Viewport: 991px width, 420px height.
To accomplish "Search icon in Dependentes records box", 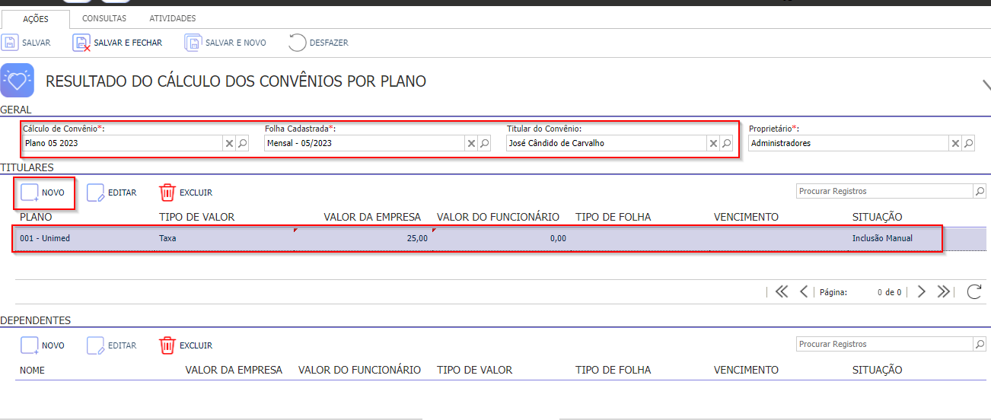I will pos(980,345).
